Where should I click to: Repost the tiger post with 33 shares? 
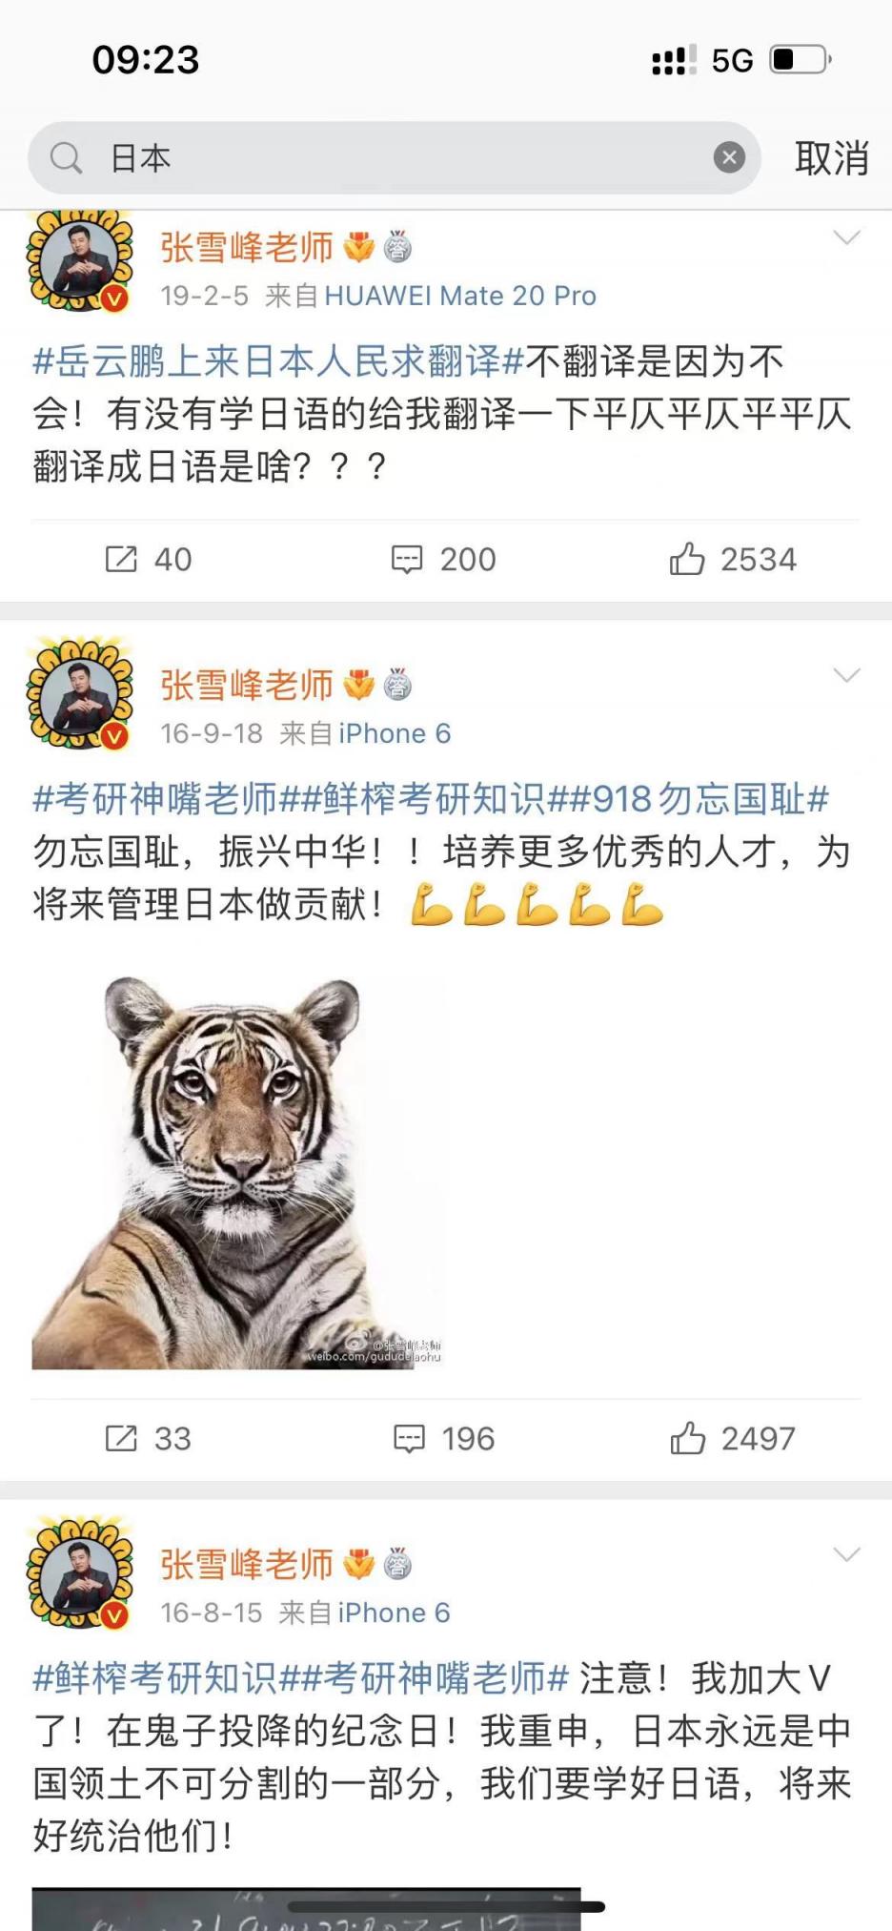tap(148, 1438)
